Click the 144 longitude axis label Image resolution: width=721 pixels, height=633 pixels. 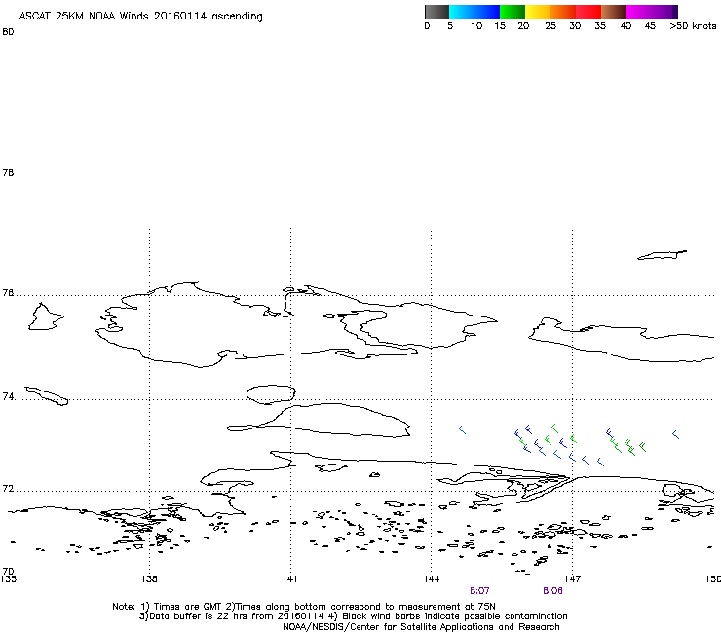coord(431,579)
